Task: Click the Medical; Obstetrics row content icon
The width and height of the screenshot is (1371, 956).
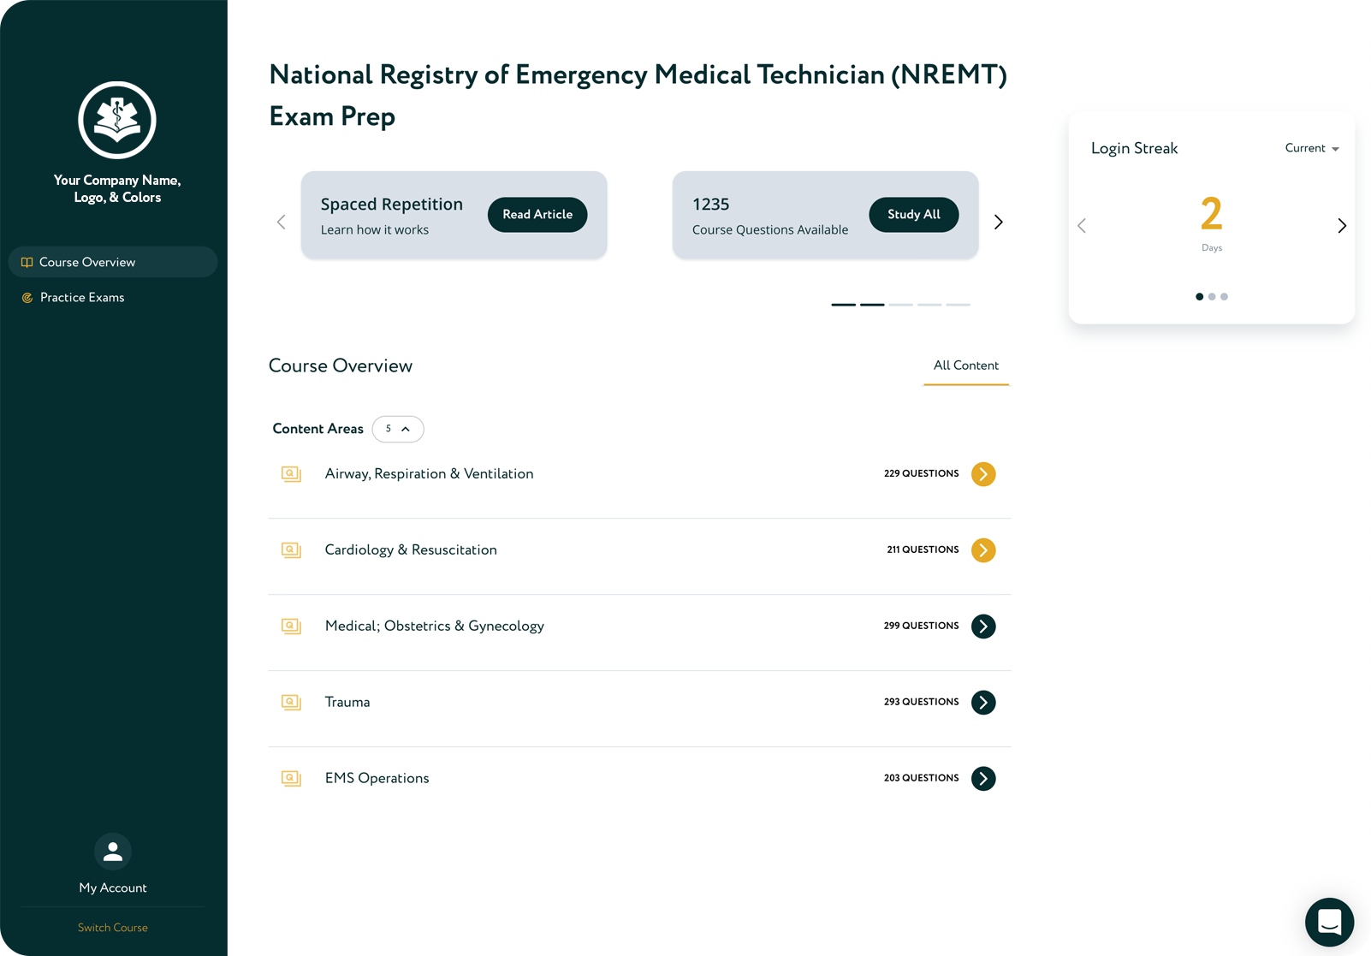Action: (291, 626)
